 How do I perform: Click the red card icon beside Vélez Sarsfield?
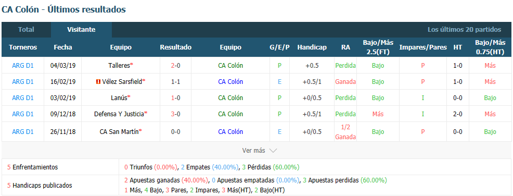coord(98,82)
